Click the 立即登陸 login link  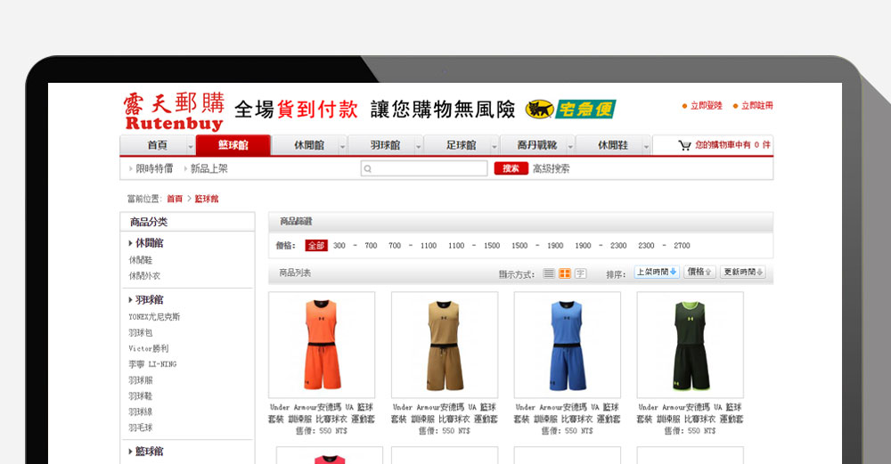pos(707,106)
